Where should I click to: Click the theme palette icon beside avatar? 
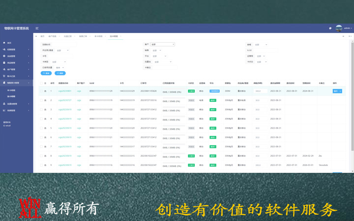pyautogui.click(x=330, y=28)
